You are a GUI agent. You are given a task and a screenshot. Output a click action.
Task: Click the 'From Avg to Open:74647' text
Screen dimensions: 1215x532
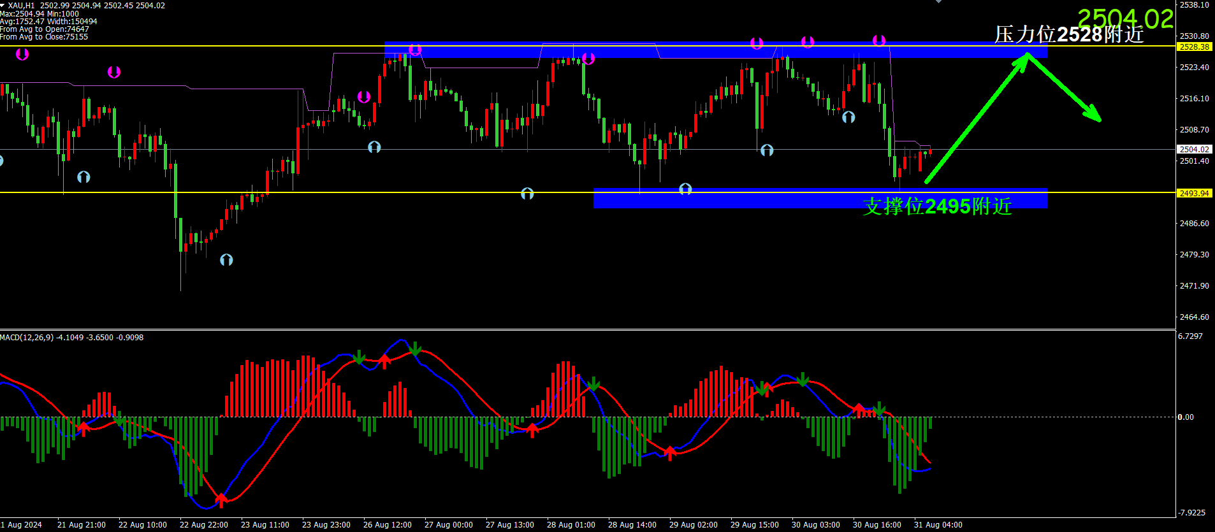[x=45, y=29]
